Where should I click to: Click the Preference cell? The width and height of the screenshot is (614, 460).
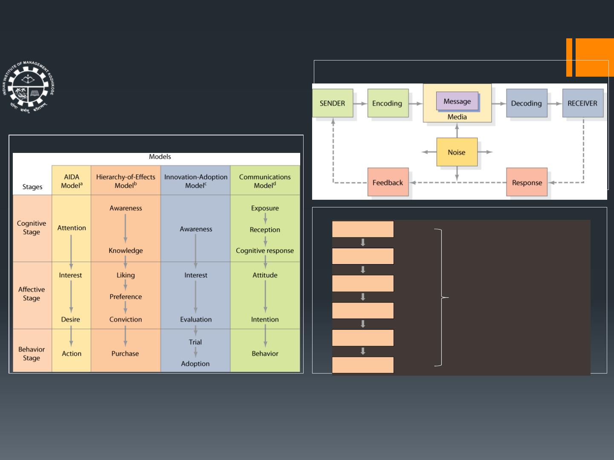coord(126,296)
